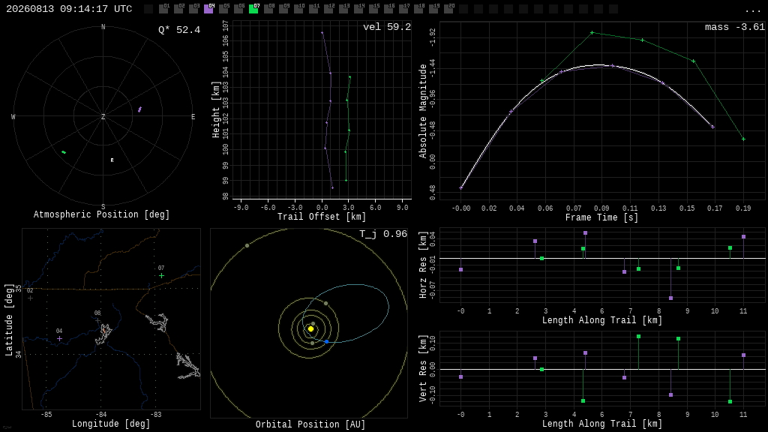Click the Z zenith label in sky plot
The image size is (768, 432).
point(103,116)
